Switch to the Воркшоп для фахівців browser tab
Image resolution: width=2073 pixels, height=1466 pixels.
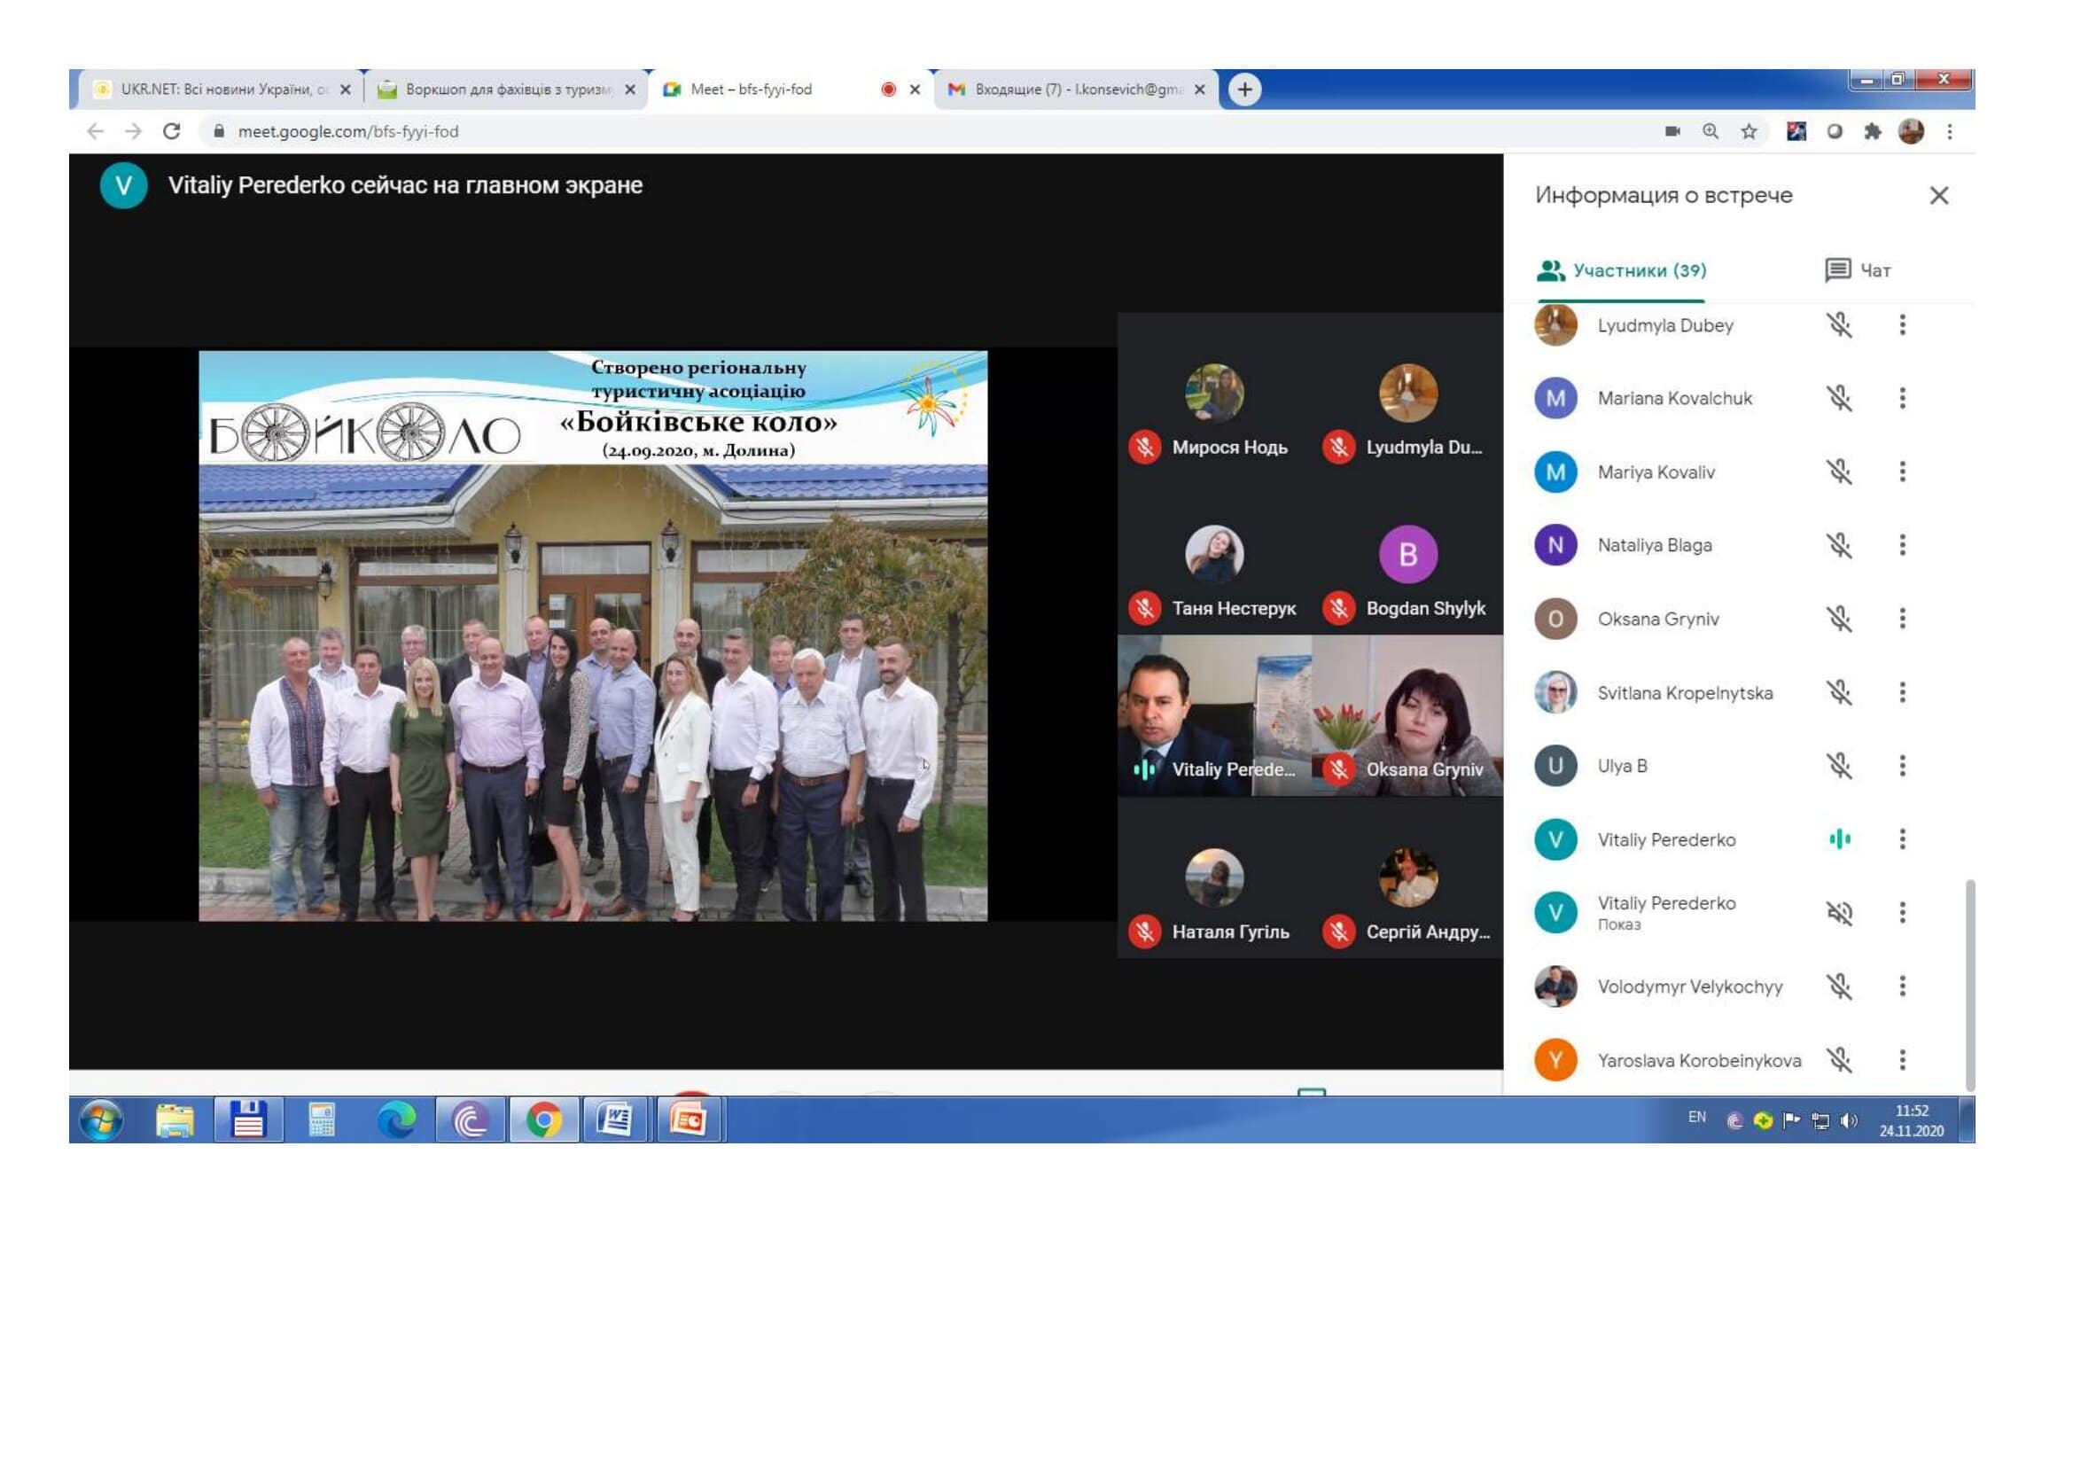pyautogui.click(x=505, y=90)
